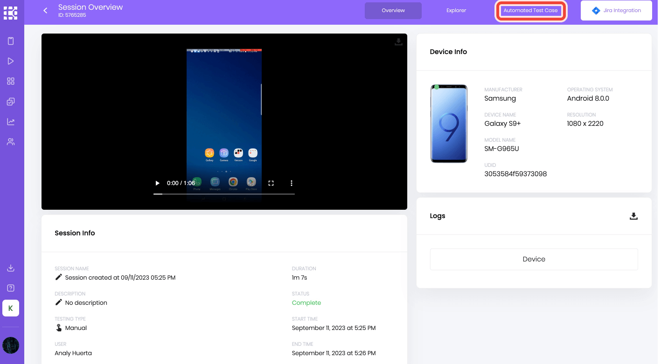The height and width of the screenshot is (364, 661).
Task: Switch to the Explorer tab
Action: pos(456,10)
